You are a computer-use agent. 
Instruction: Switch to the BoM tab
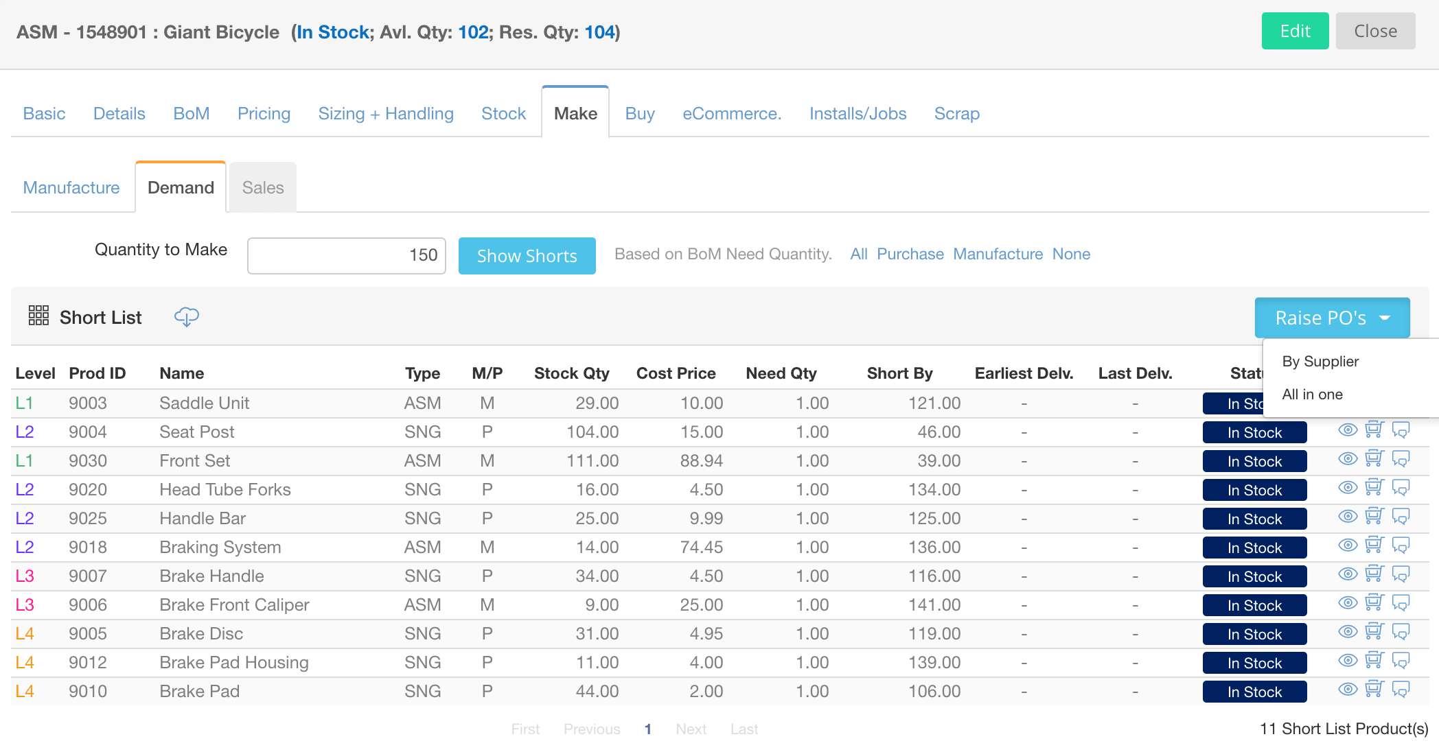point(191,113)
